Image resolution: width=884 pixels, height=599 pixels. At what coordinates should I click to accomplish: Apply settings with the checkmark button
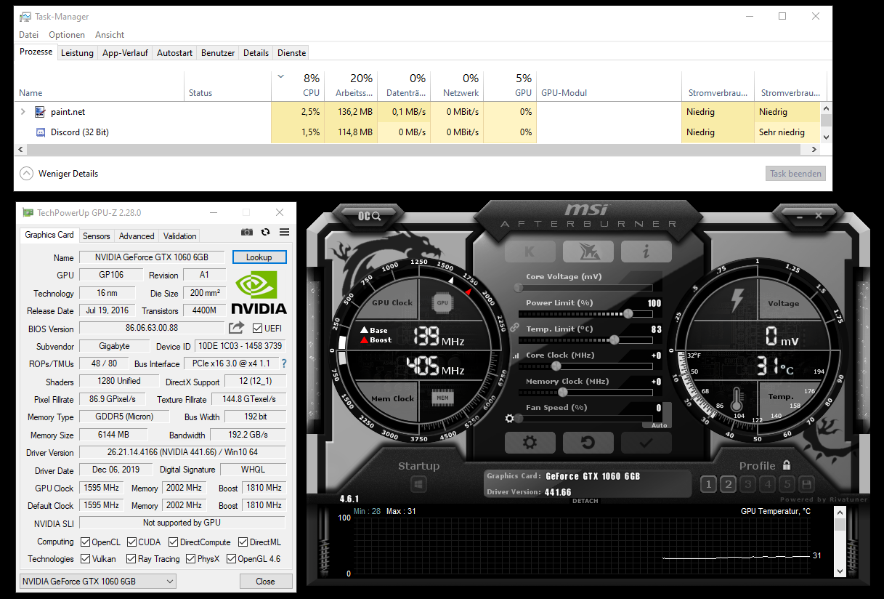[x=646, y=443]
